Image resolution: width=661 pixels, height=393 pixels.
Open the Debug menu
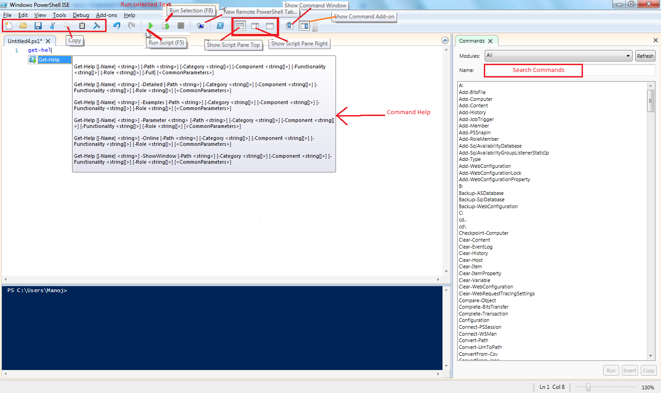[x=81, y=15]
